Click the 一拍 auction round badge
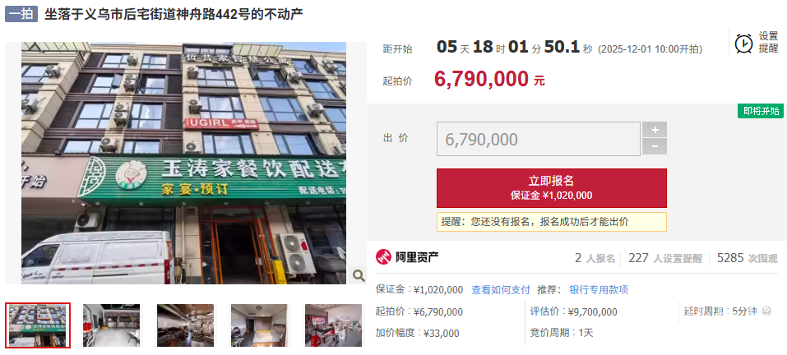Image resolution: width=787 pixels, height=355 pixels. click(21, 13)
